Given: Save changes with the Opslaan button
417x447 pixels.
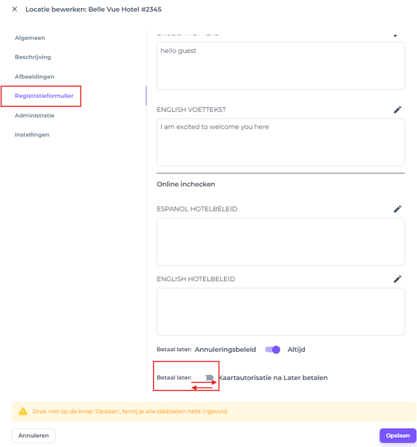Looking at the screenshot, I should click(397, 436).
